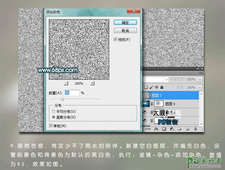Choose 高斯分布(G) Gaussian option
The height and width of the screenshot is (170, 225).
point(53,117)
